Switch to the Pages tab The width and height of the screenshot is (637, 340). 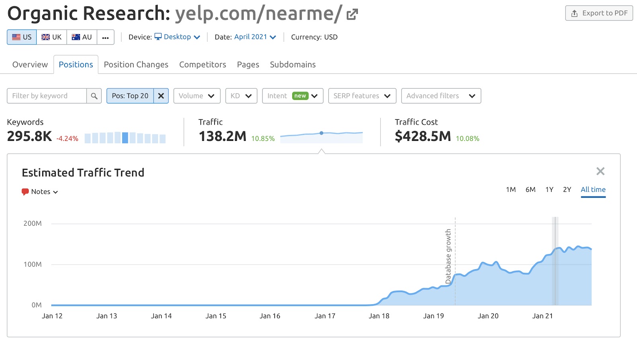click(x=248, y=64)
